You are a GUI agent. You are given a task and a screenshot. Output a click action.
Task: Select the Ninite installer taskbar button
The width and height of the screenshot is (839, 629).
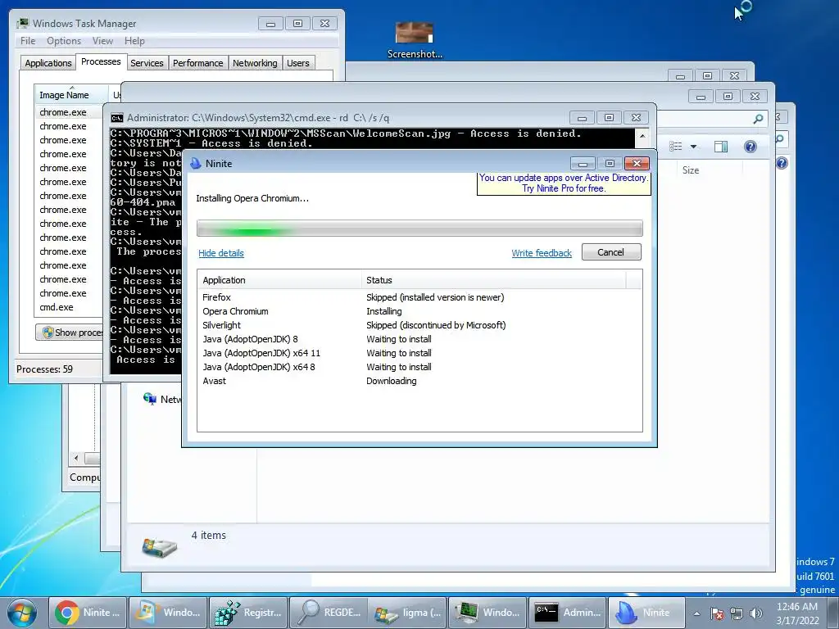(647, 613)
